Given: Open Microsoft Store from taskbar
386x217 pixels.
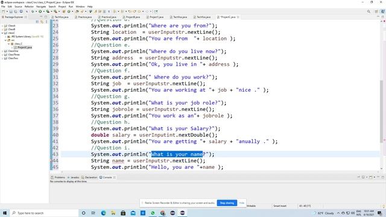Looking at the screenshot, I should [123, 213].
